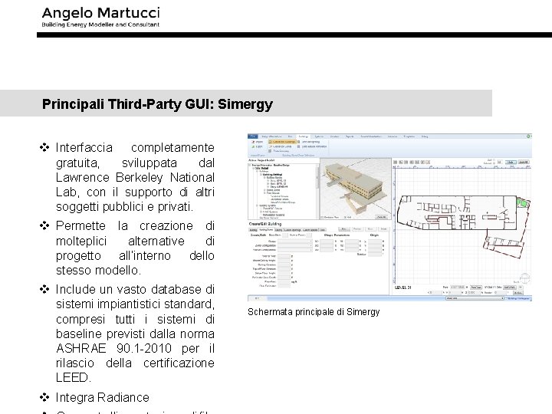The height and width of the screenshot is (414, 552).
Task: Open the status bar combo box dropdown
Action: (474, 298)
